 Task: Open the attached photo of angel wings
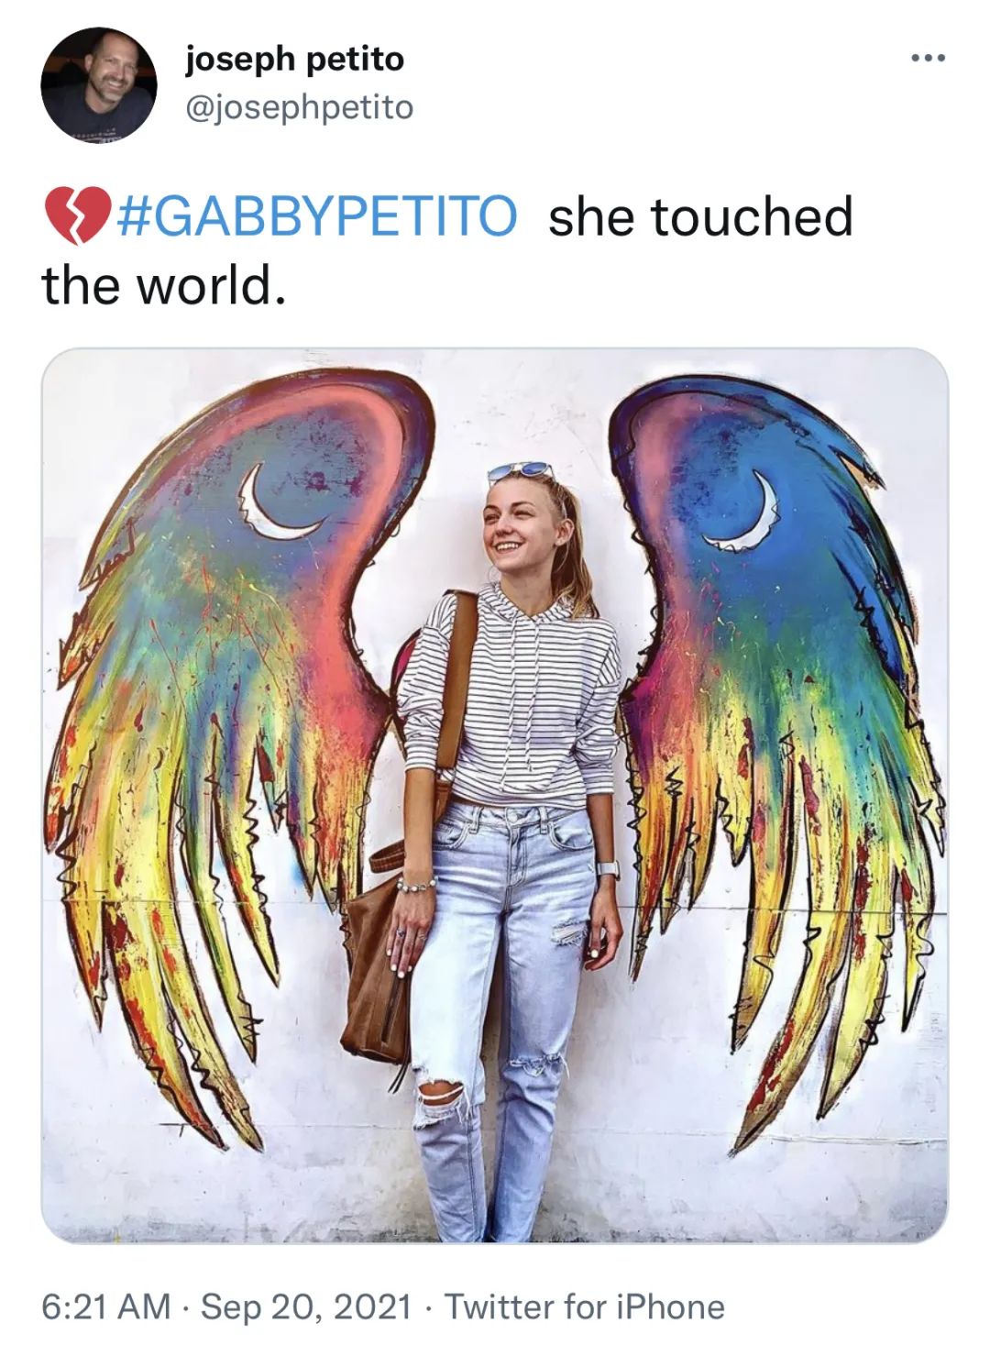pos(495,795)
